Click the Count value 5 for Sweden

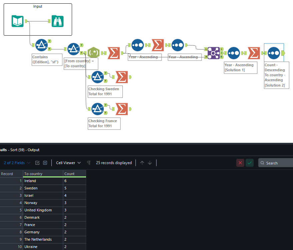pyautogui.click(x=74, y=188)
